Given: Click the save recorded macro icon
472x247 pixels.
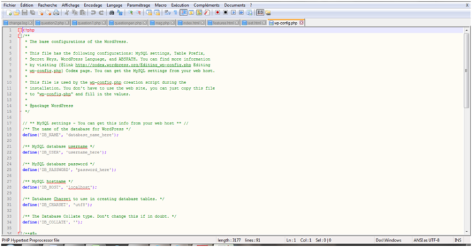Looking at the screenshot, I should (249, 13).
